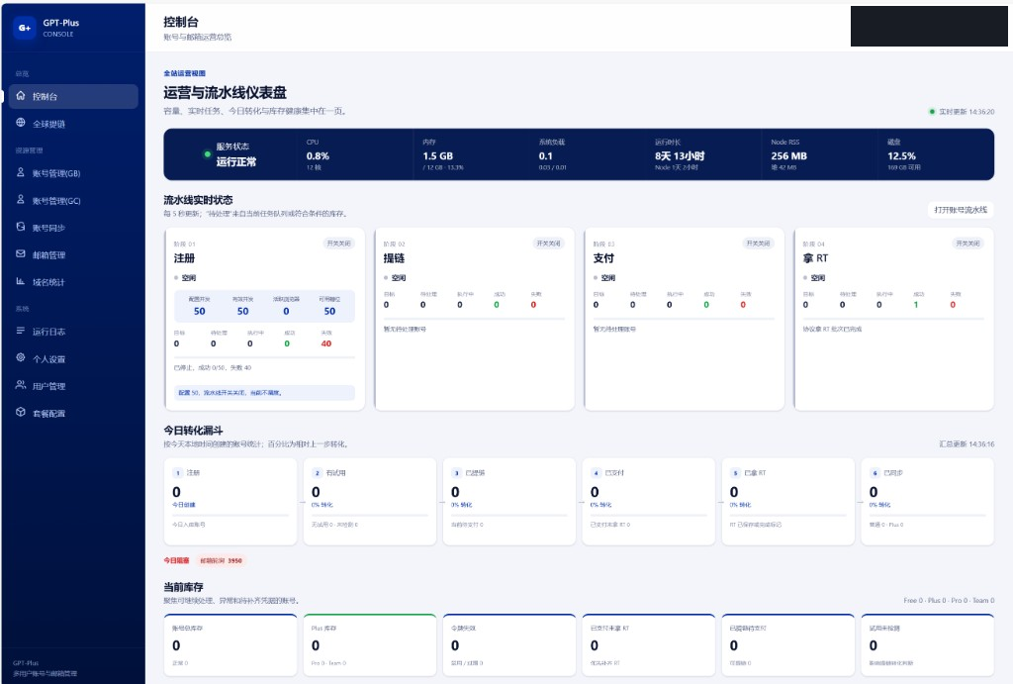Click the home icon beside 控制台
This screenshot has width=1013, height=684.
(x=21, y=96)
